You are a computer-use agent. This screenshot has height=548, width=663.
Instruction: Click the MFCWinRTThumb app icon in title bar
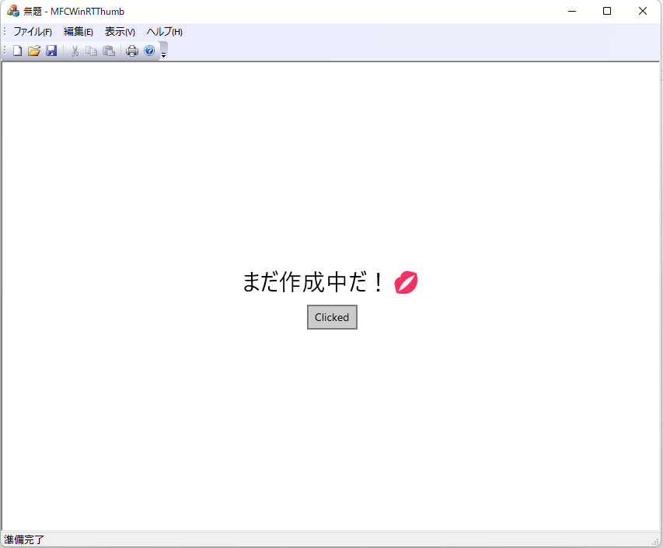(x=13, y=11)
